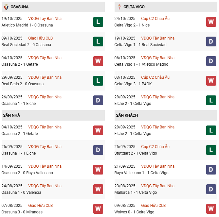Select win badge for Osasuna 1-0 Valencia
This screenshot has width=219, height=217.
98,189
